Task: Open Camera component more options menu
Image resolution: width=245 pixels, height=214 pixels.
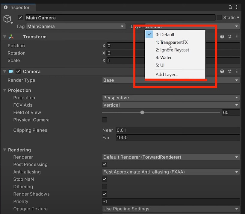Action: click(237, 72)
